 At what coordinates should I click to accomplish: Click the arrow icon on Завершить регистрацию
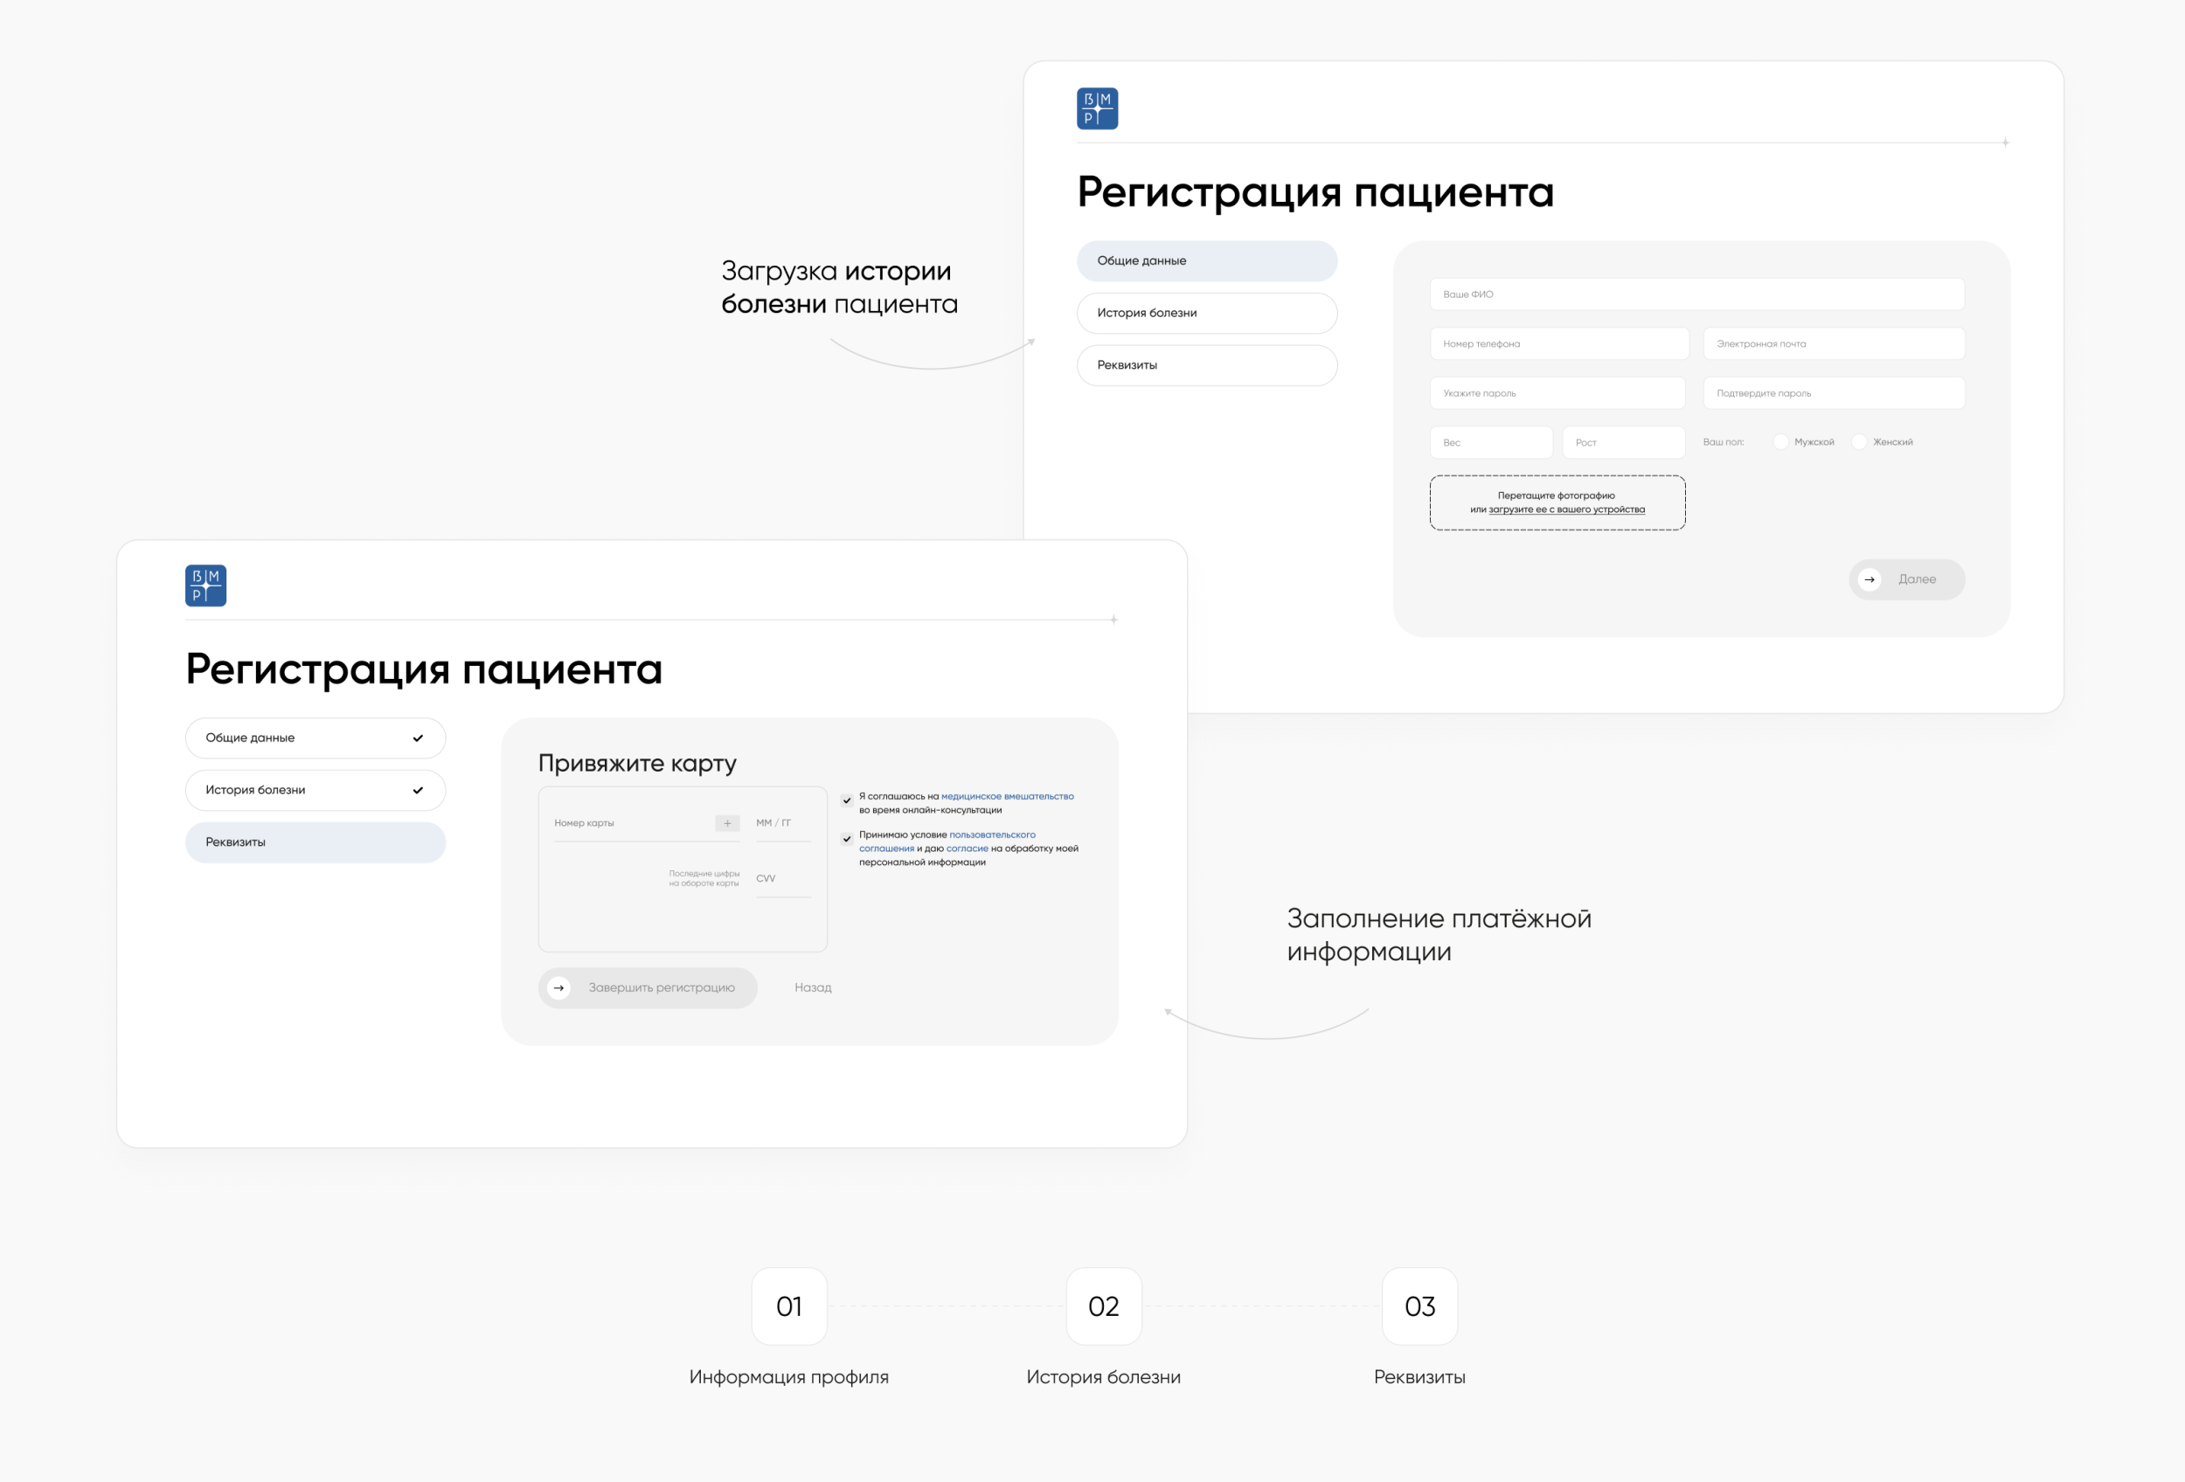[x=558, y=987]
